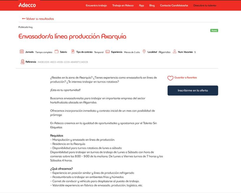Click the ¡Esta es tu oportunidad! text

(x=65, y=90)
